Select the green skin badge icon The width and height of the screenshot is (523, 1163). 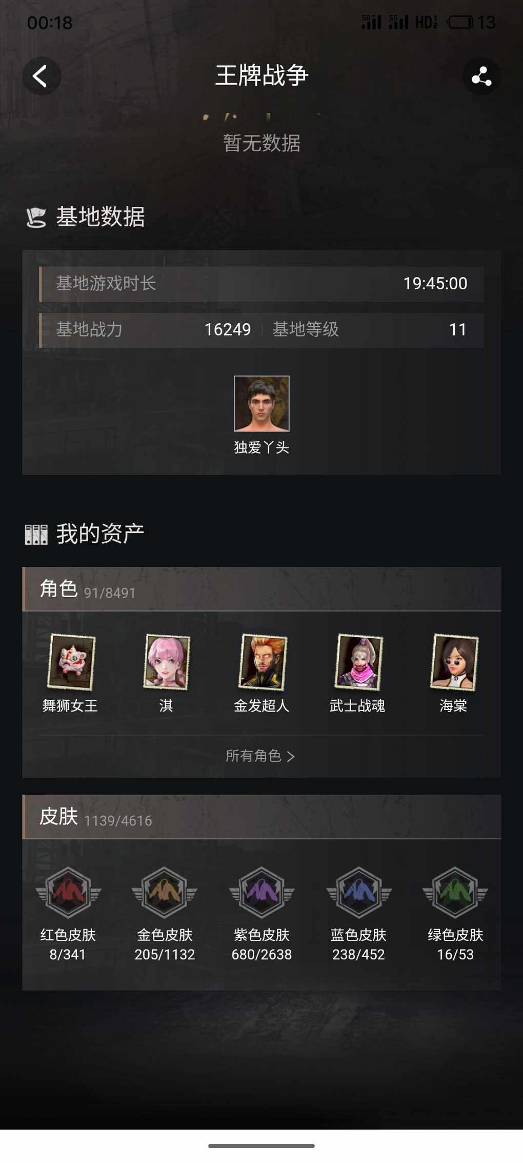[x=455, y=892]
